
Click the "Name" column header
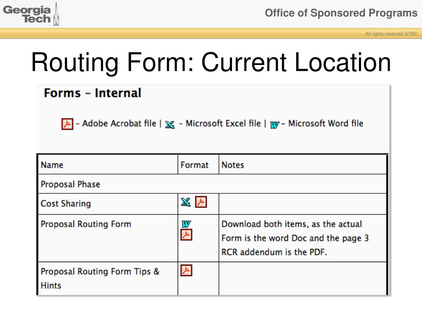pos(108,165)
